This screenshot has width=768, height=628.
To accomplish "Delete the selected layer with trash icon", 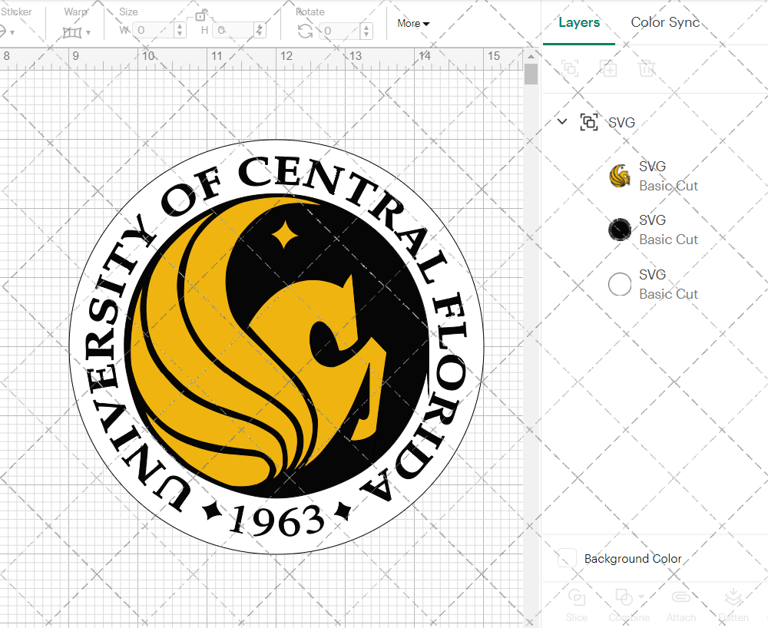I will [x=647, y=68].
